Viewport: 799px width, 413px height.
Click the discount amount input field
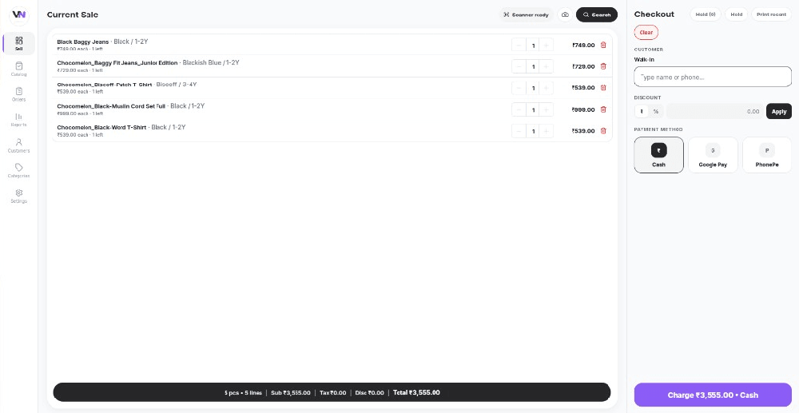715,112
